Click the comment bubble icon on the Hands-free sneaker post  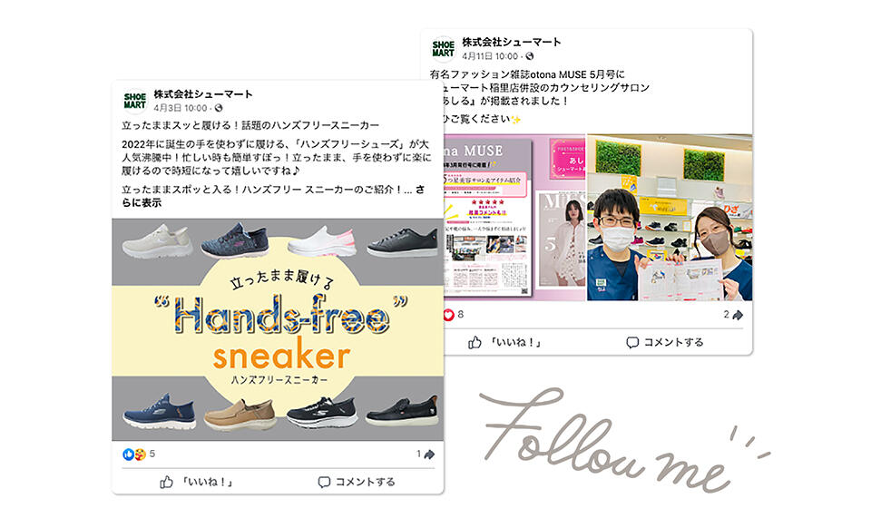[324, 482]
